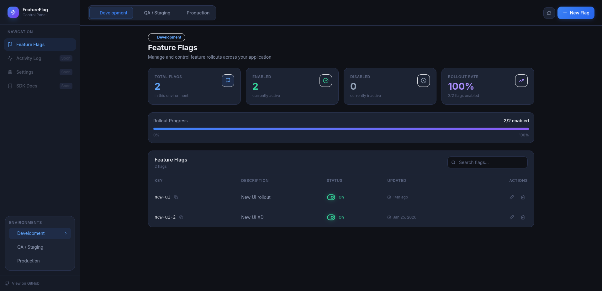Viewport: 602px width, 291px height.
Task: Click the 'New UI XD' description
Action: (x=252, y=217)
